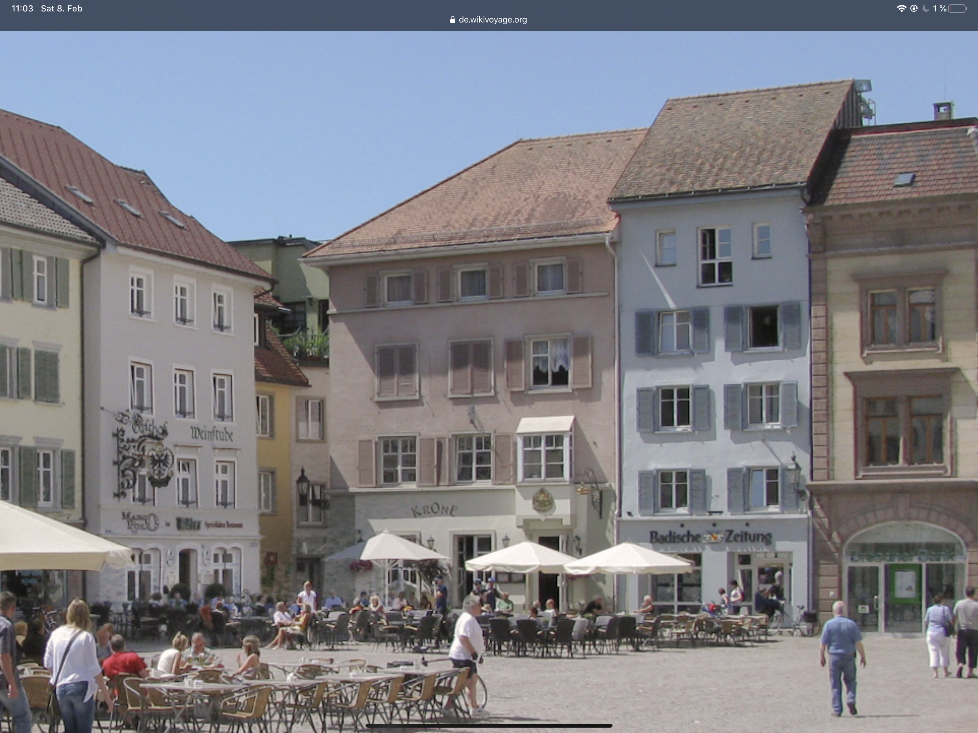Tap the crescent moon Do Not Disturb icon
The width and height of the screenshot is (978, 733).
click(926, 8)
